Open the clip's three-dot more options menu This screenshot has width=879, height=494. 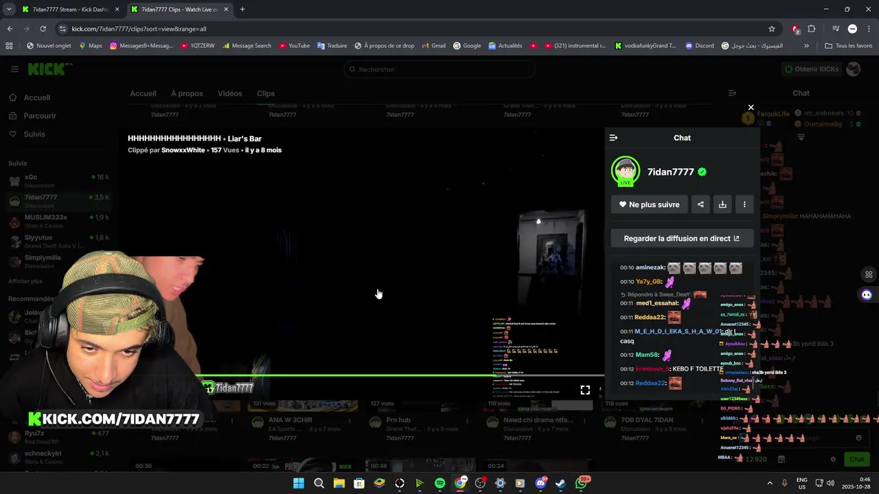(x=744, y=204)
